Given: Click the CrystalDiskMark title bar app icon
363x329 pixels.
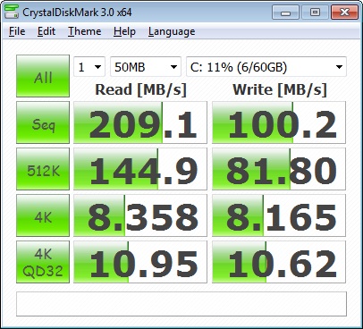Looking at the screenshot, I should point(12,12).
